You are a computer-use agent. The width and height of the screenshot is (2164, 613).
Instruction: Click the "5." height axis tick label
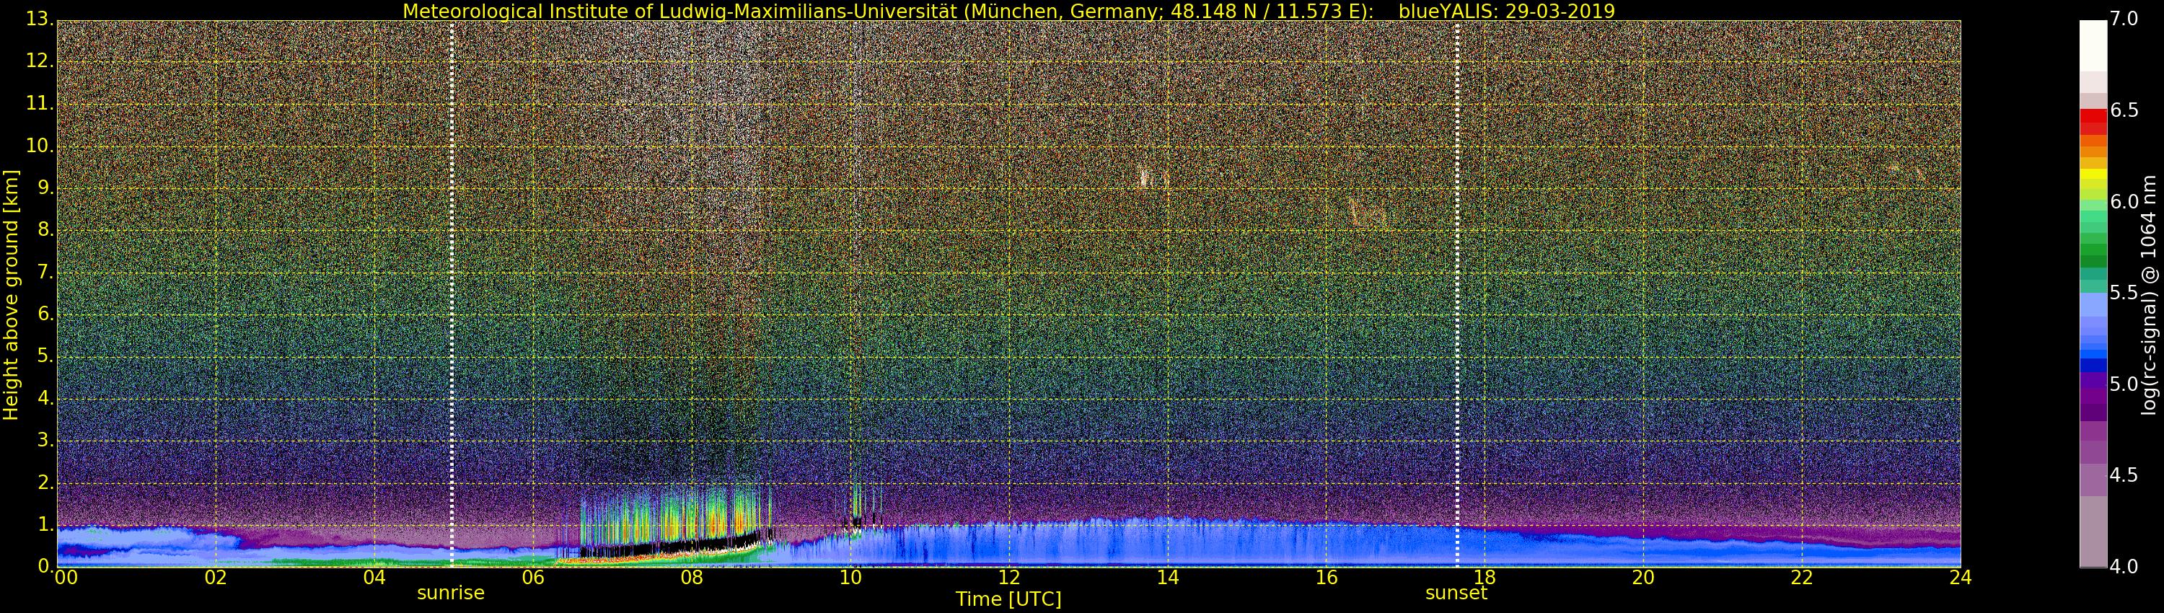45,356
